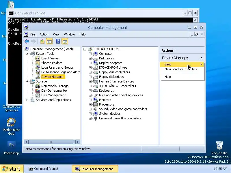Open the View menu in menu bar
Image resolution: width=231 pixels, height=173 pixels.
pos(56,34)
